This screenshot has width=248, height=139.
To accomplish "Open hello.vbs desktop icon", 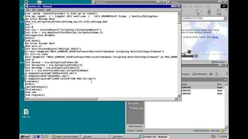I will [x=26, y=113].
